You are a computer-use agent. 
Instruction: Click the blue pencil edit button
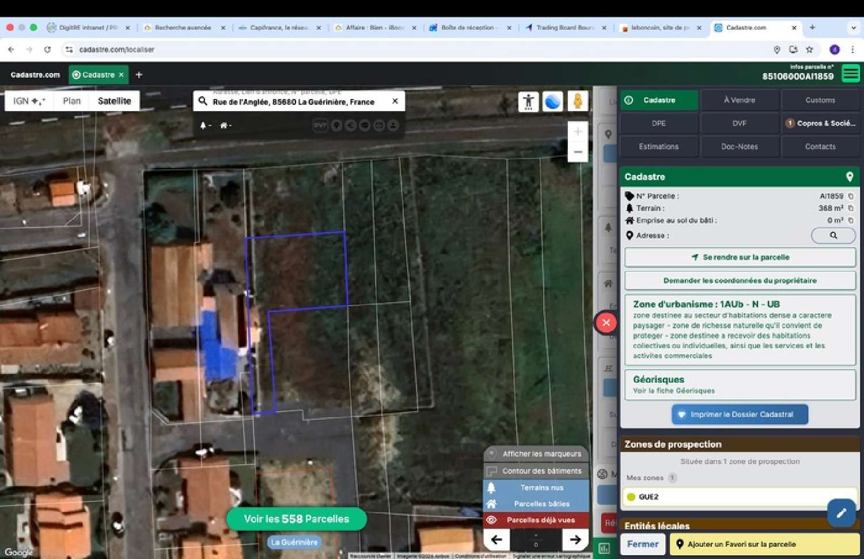841,512
